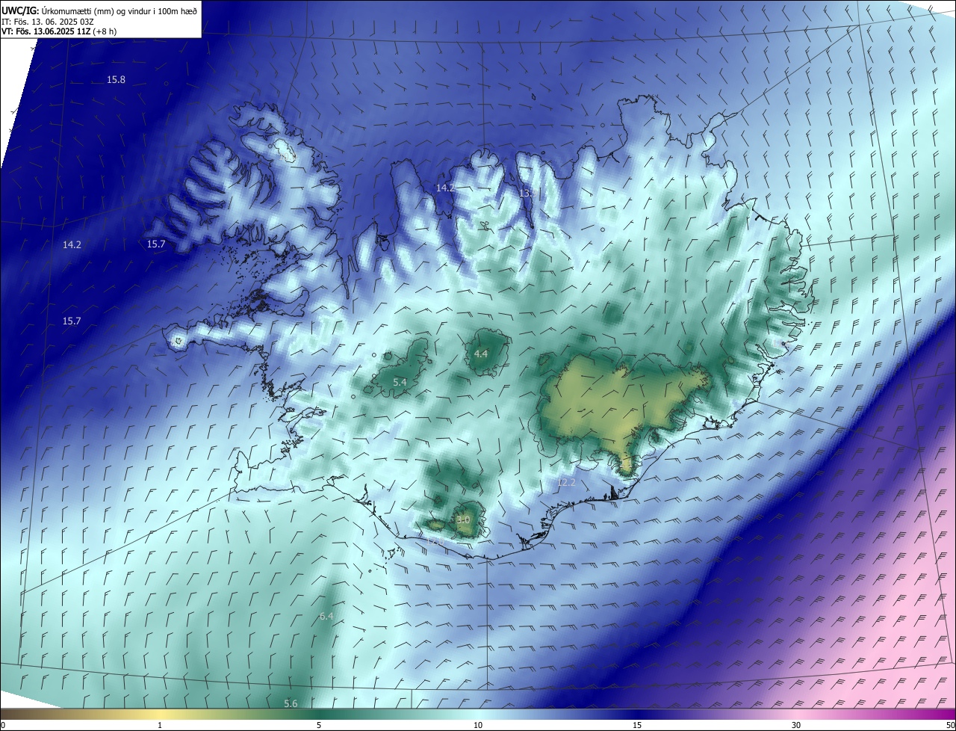956x731 pixels.
Task: Click the VT: Fös. 13.06.2025 11Z (+8 h) line
Action: pyautogui.click(x=59, y=31)
